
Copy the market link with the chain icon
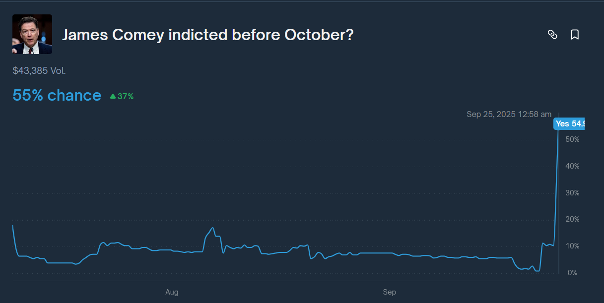[552, 35]
